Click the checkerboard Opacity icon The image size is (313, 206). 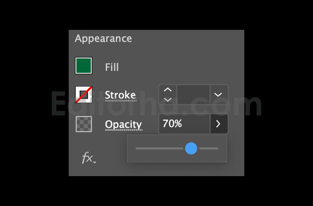click(x=84, y=124)
